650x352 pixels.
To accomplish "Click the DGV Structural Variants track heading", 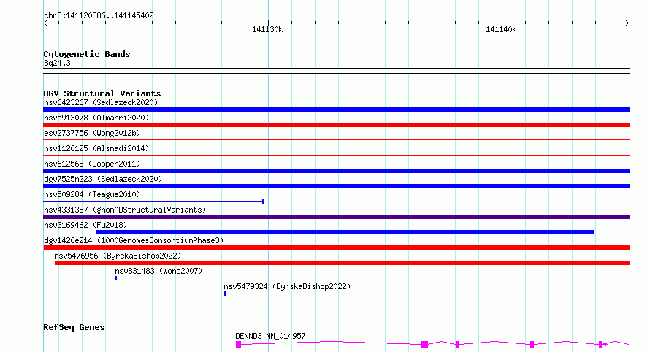I will [102, 93].
